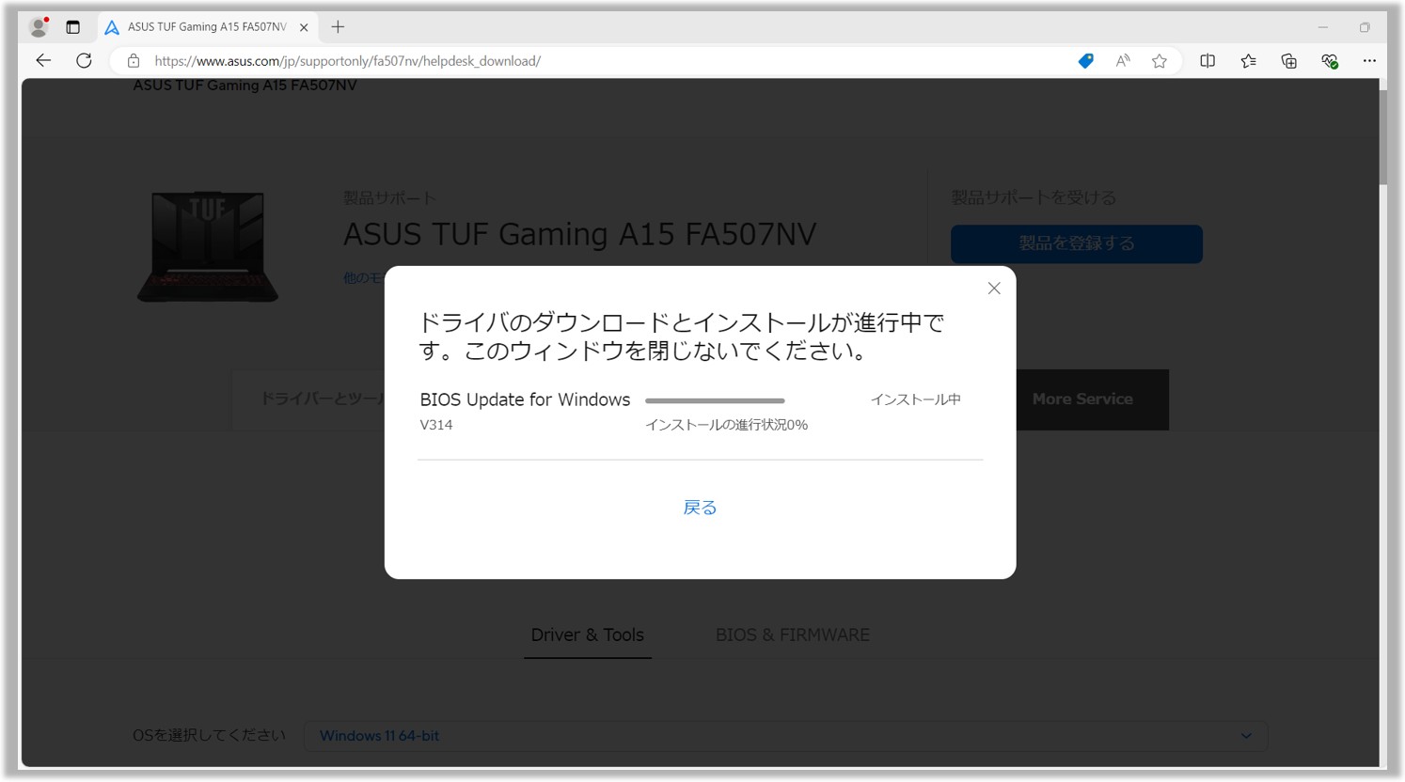Open Settings and more menu
The width and height of the screenshot is (1405, 782).
pyautogui.click(x=1369, y=61)
